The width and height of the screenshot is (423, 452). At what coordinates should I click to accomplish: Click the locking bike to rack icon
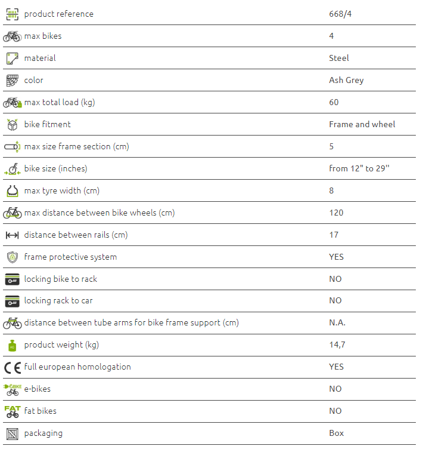pos(12,279)
